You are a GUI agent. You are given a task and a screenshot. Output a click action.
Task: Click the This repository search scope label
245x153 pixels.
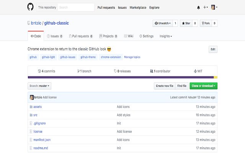(47, 7)
